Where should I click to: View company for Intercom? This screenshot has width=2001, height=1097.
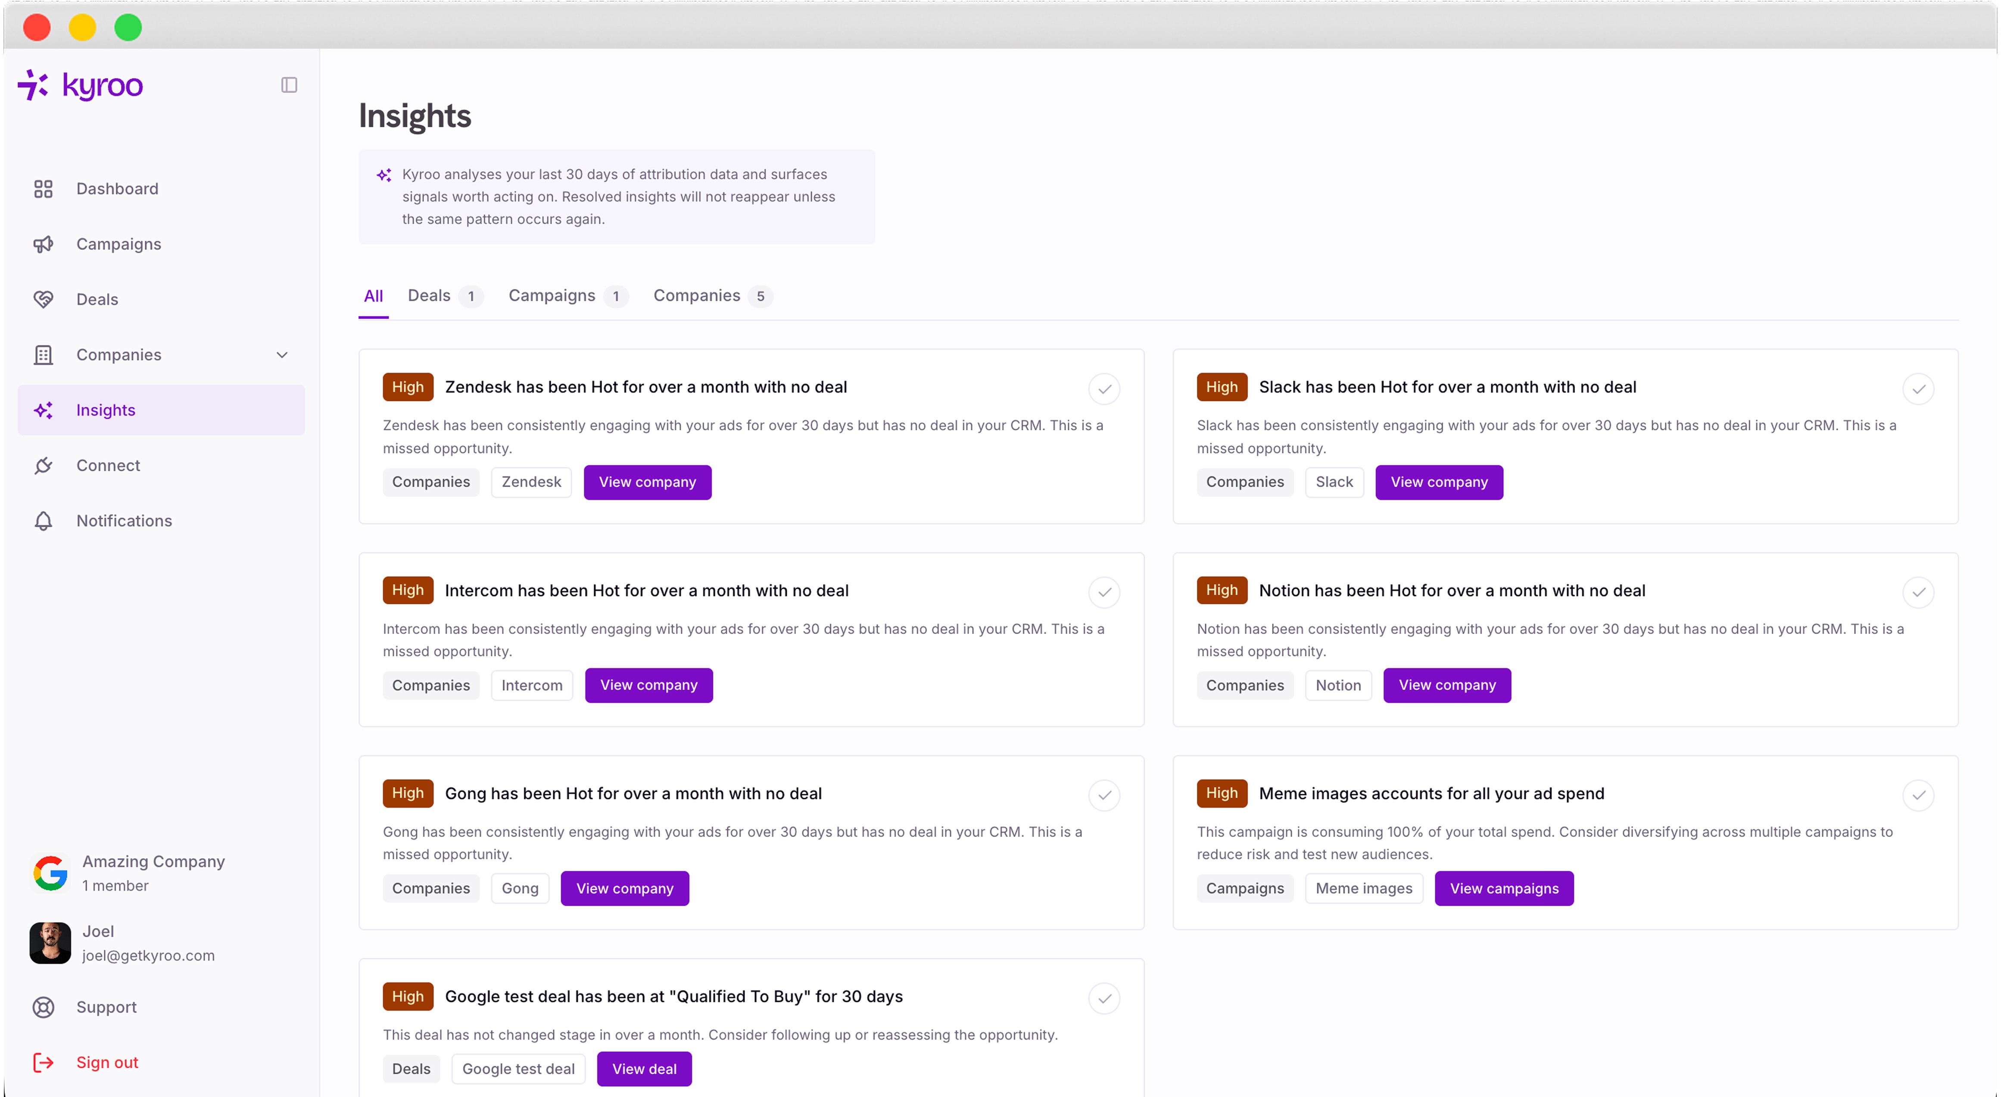[x=648, y=686]
